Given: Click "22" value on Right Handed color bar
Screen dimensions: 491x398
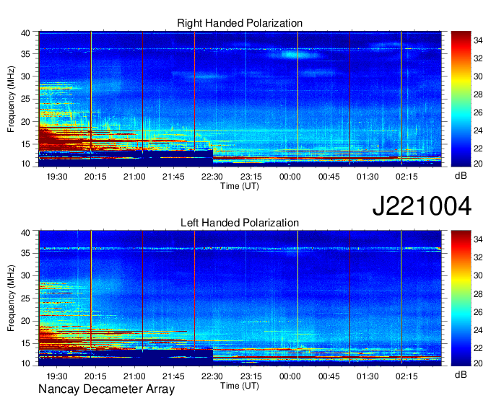Looking at the screenshot, I should tap(478, 149).
